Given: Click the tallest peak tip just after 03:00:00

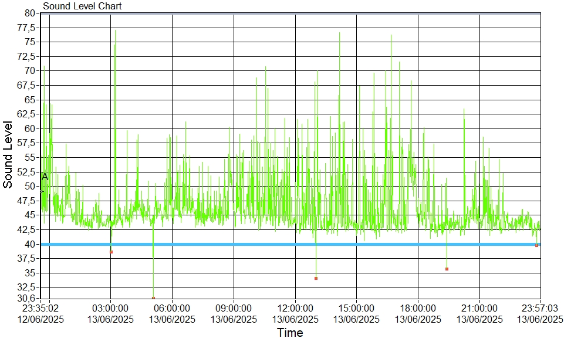Looking at the screenshot, I should pos(115,30).
